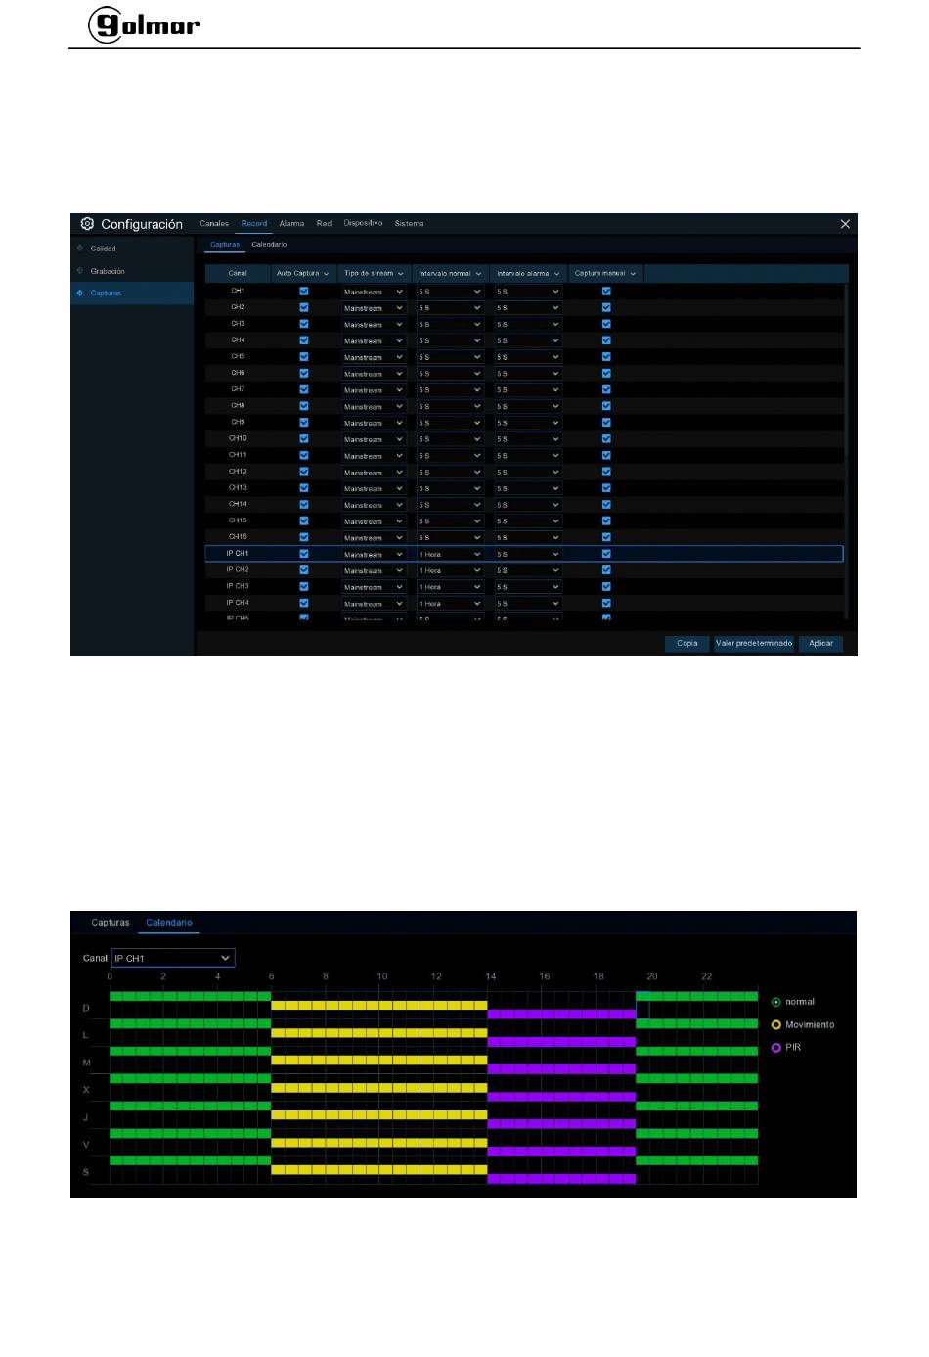Click the Canal column header

[238, 274]
